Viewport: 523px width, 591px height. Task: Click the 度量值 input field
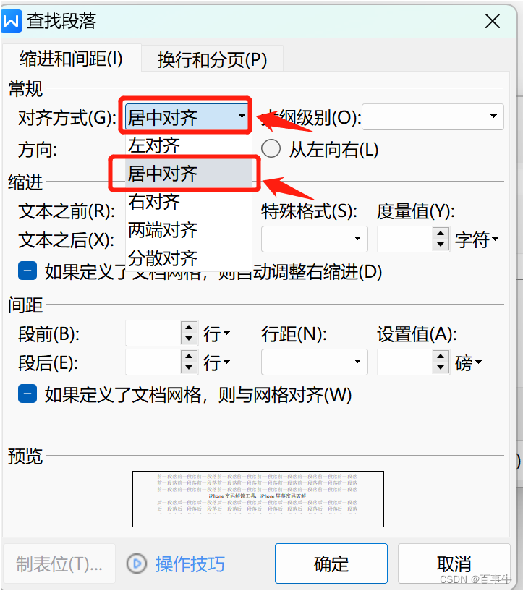[x=404, y=239]
